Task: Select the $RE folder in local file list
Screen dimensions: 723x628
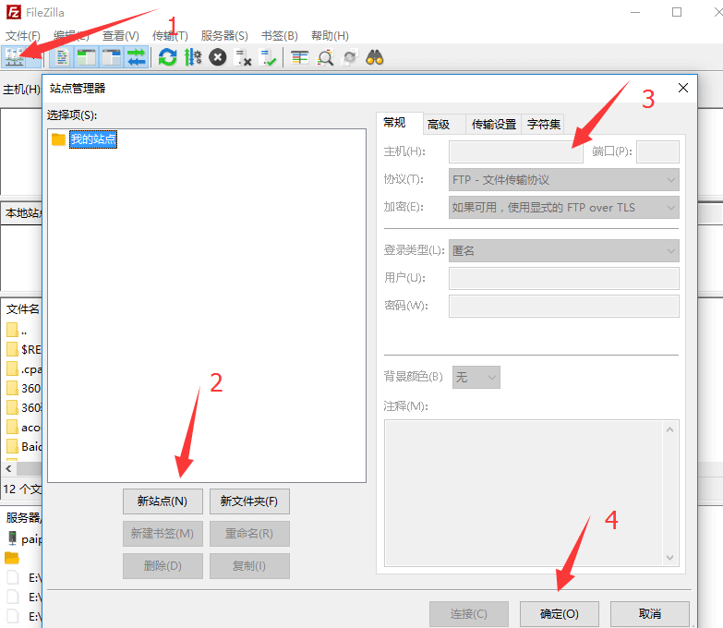Action: [24, 349]
